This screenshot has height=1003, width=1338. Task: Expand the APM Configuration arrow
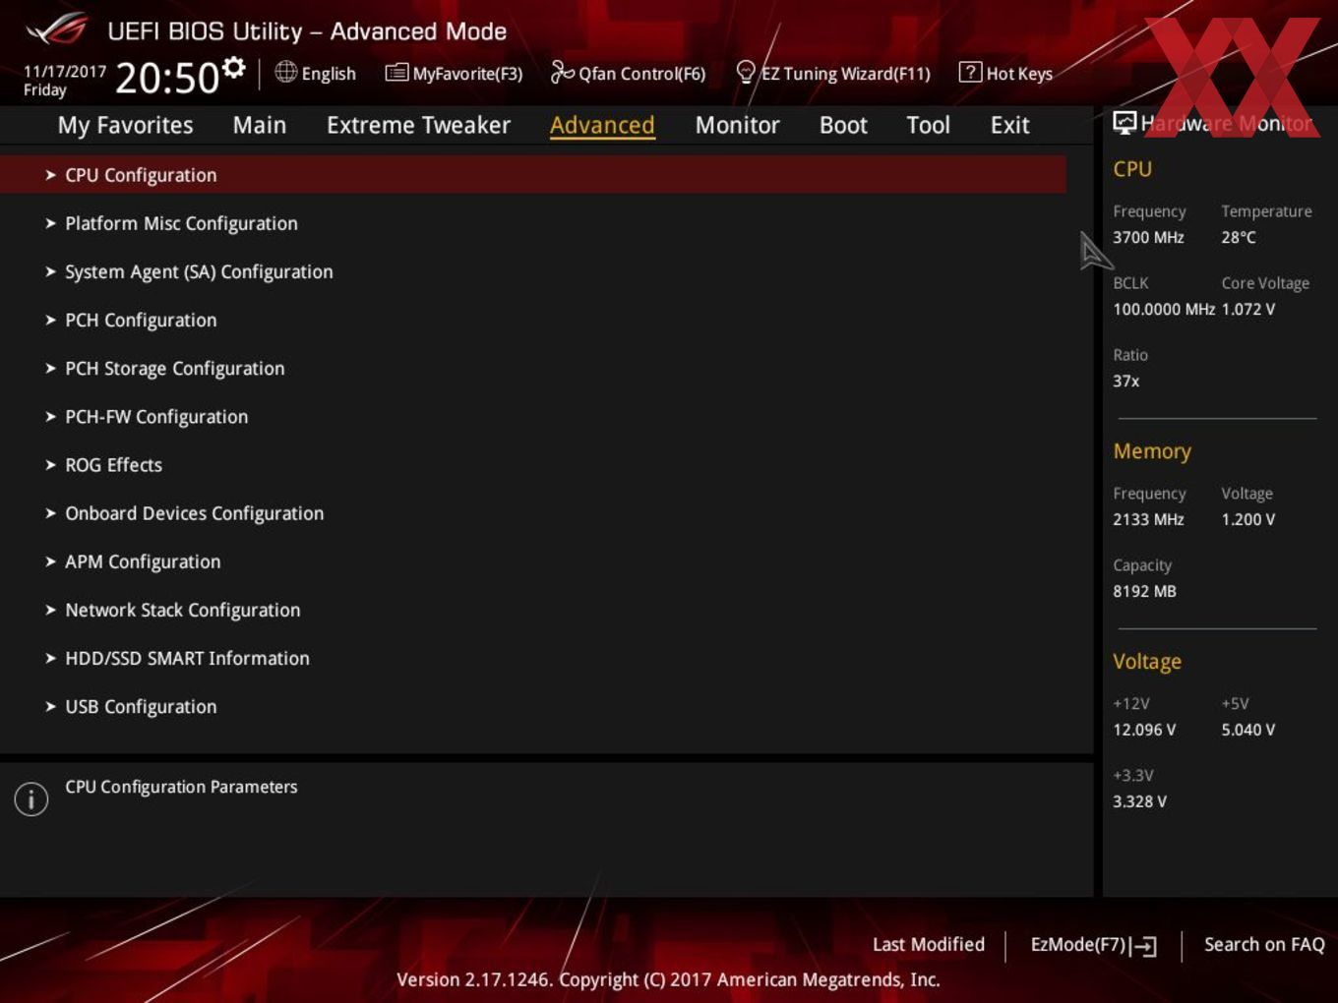50,561
